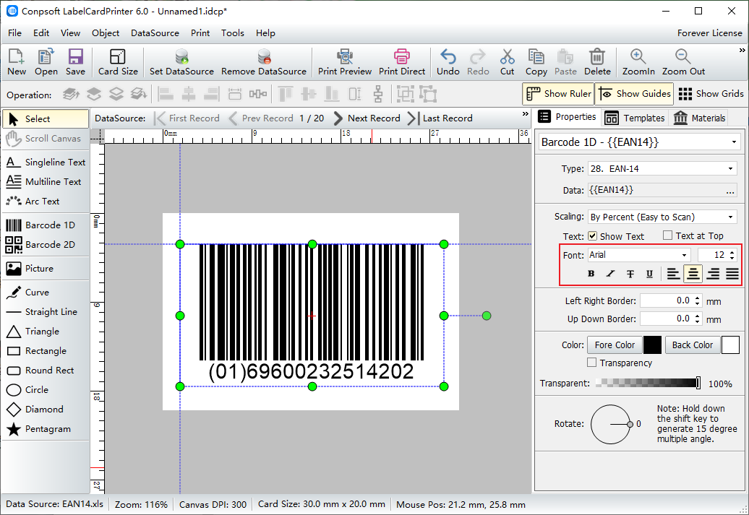Image resolution: width=749 pixels, height=515 pixels.
Task: Enable Text at Top checkbox
Action: point(668,235)
